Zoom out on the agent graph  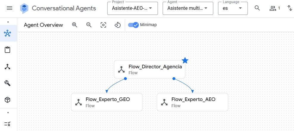coord(89,25)
